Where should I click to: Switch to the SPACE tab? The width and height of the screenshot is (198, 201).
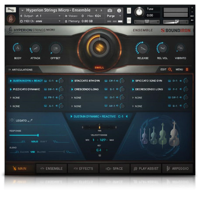[x=115, y=168]
